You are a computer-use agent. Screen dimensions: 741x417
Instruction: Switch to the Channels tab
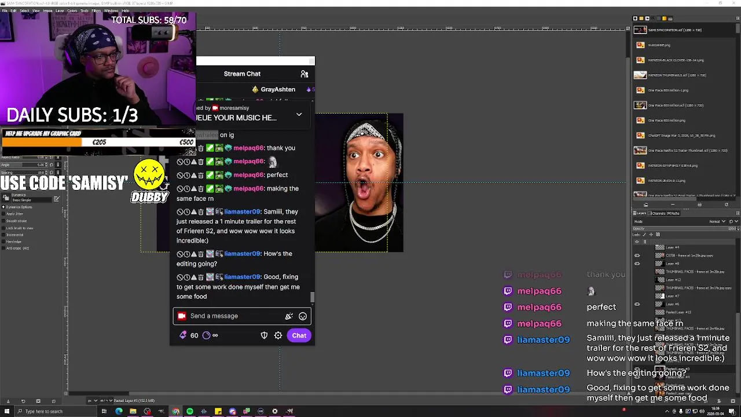(657, 214)
